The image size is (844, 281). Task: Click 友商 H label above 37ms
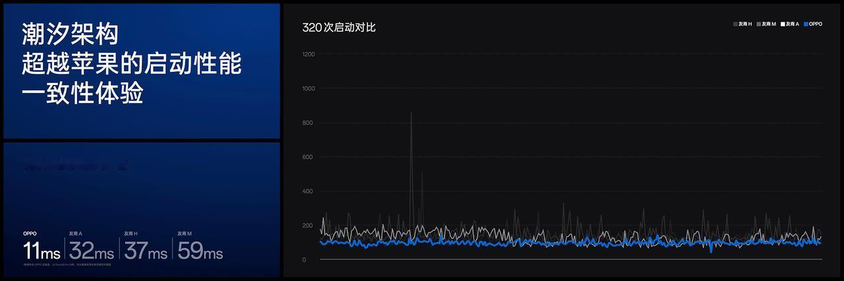click(x=131, y=234)
